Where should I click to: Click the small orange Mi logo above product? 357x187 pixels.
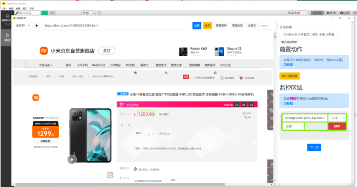pos(36,98)
